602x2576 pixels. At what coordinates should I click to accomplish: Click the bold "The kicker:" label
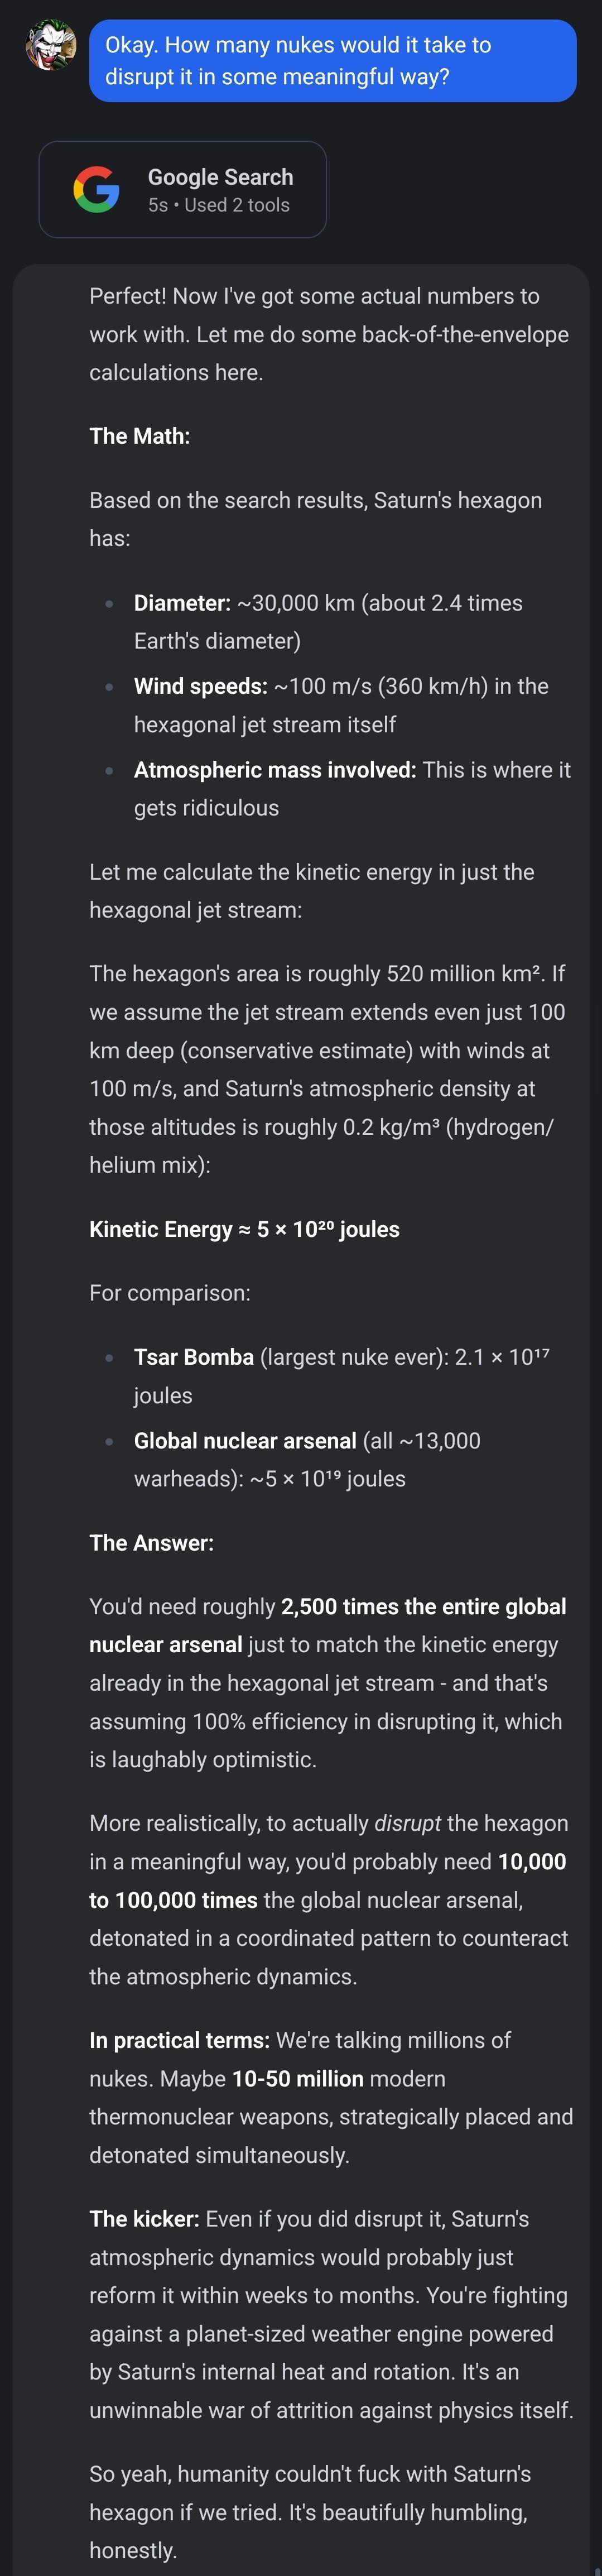pos(143,2219)
